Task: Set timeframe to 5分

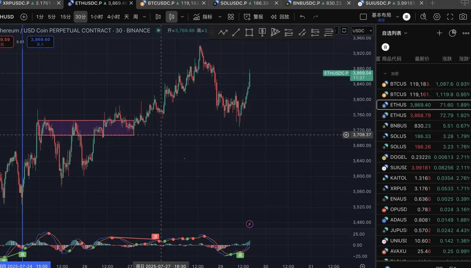Action: (x=52, y=17)
